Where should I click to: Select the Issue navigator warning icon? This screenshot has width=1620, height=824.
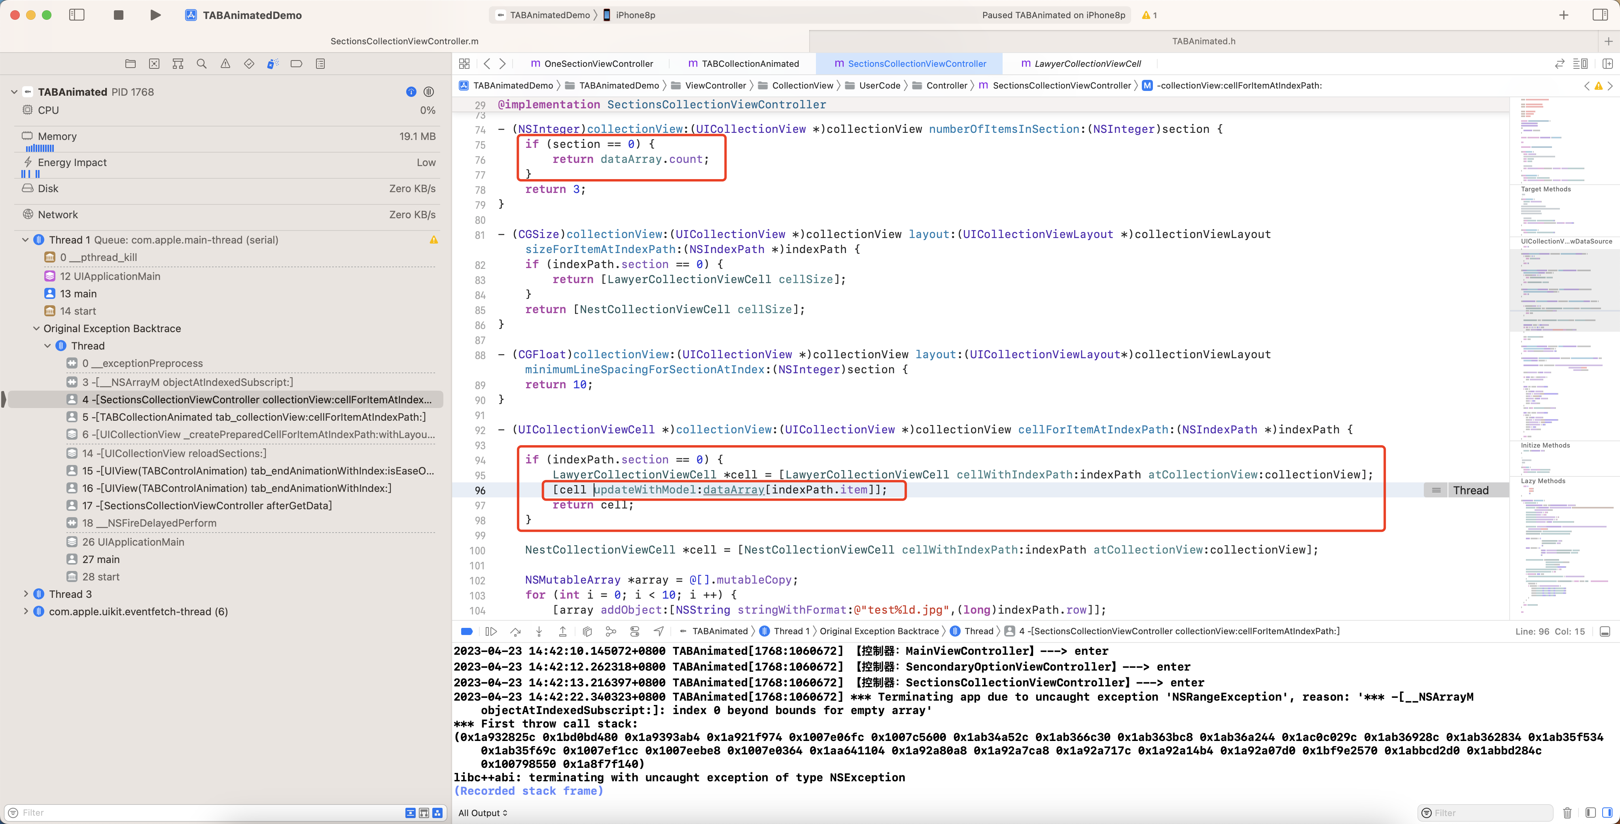[225, 64]
